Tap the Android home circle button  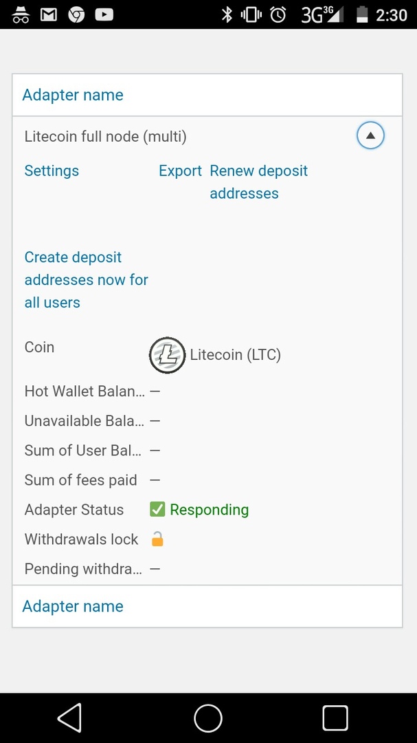pyautogui.click(x=208, y=718)
